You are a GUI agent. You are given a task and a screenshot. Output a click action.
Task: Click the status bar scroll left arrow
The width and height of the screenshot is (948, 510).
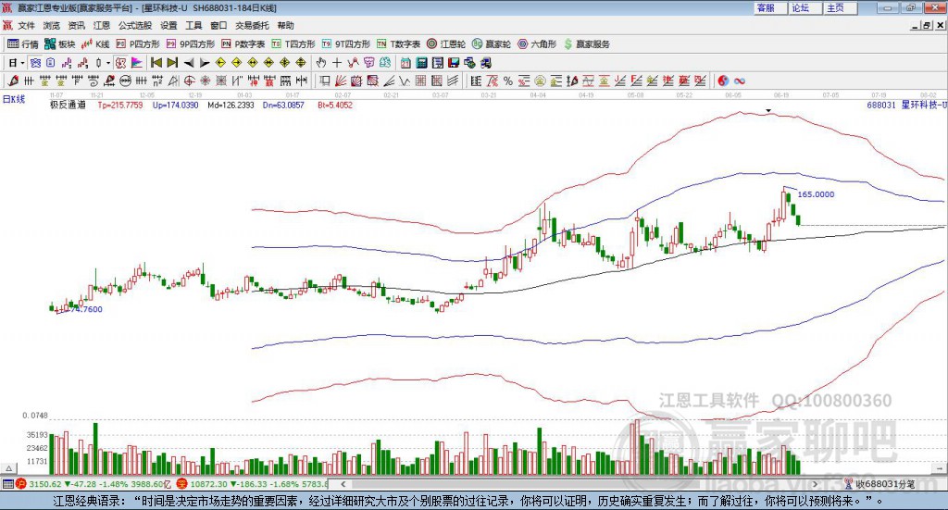click(x=343, y=484)
